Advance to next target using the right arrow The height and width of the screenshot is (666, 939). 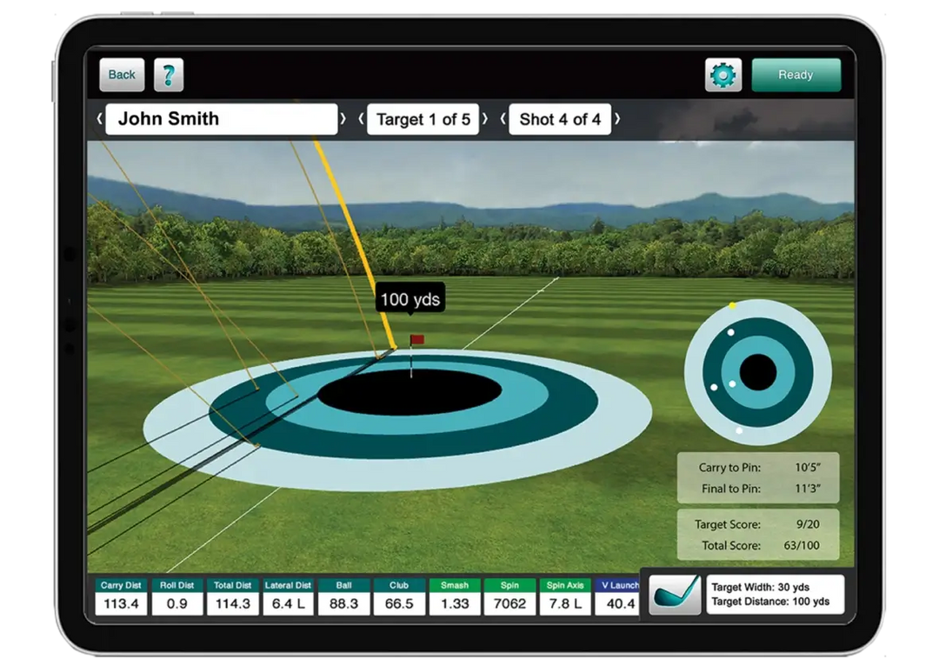(x=484, y=119)
